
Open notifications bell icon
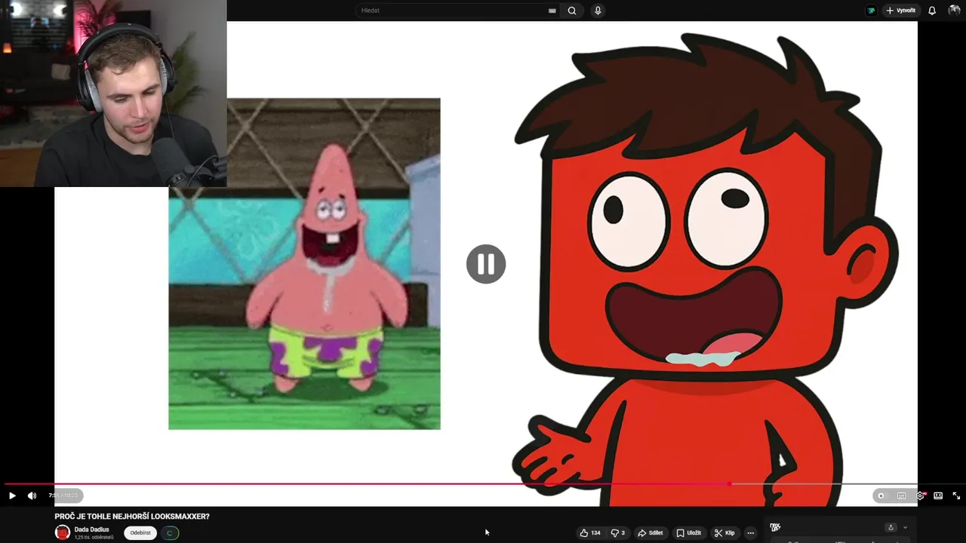(x=932, y=11)
